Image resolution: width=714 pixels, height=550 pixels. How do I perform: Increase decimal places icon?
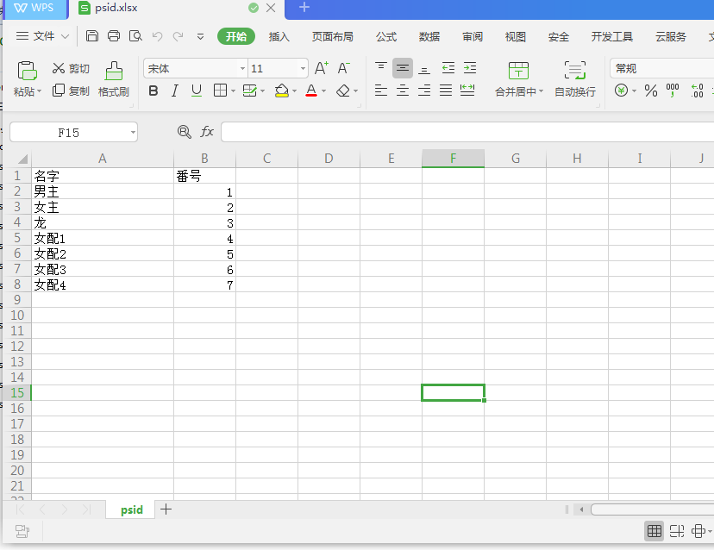697,91
